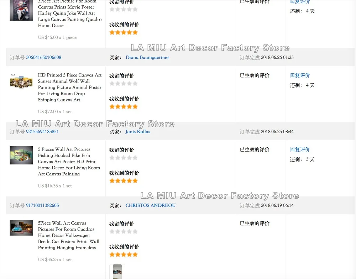Open 5 Pieces Fishing Hooked Pike product title
This screenshot has width=356, height=279.
(x=69, y=162)
